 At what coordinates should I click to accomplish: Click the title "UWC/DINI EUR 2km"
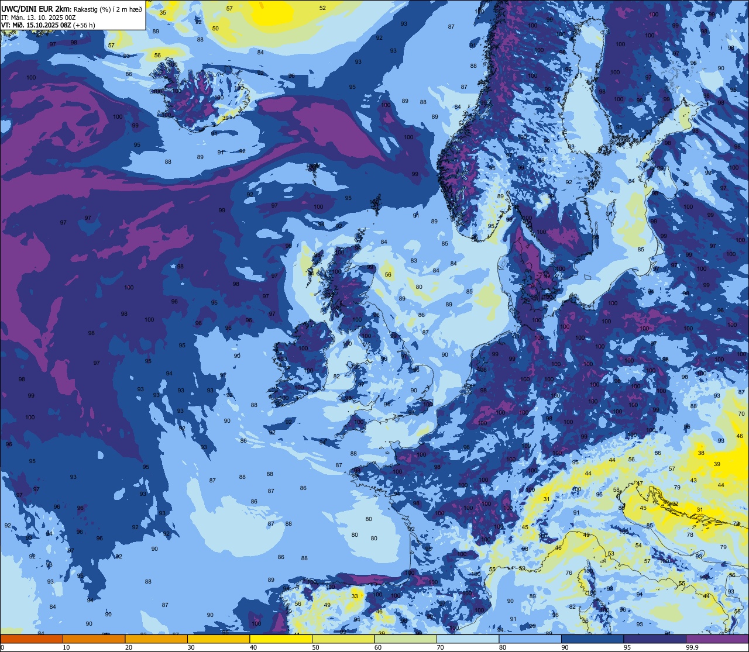tap(36, 9)
